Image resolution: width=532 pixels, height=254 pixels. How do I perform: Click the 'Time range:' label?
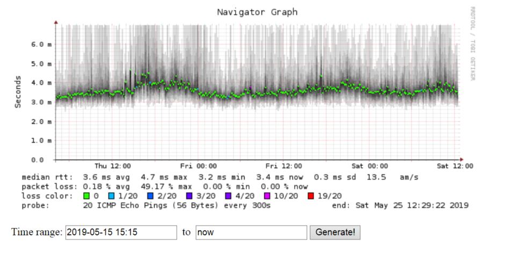click(x=37, y=233)
